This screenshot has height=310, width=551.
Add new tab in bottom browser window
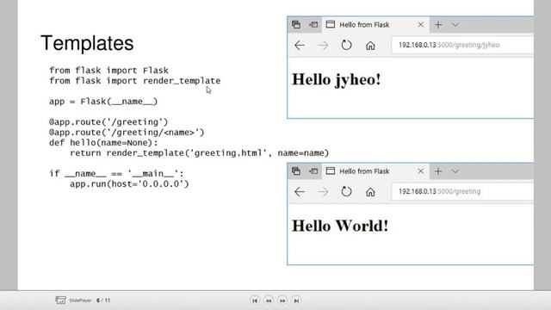(438, 171)
